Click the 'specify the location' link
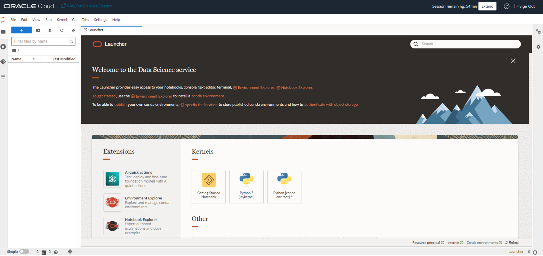 click(x=199, y=105)
